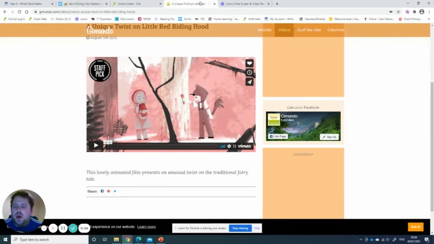Open the Chrome extensions puzzle icon

tap(415, 12)
